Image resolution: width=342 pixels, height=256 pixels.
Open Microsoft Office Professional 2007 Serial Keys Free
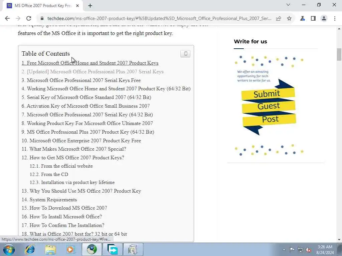coord(81,80)
